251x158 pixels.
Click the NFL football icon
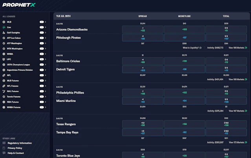pos(4,75)
